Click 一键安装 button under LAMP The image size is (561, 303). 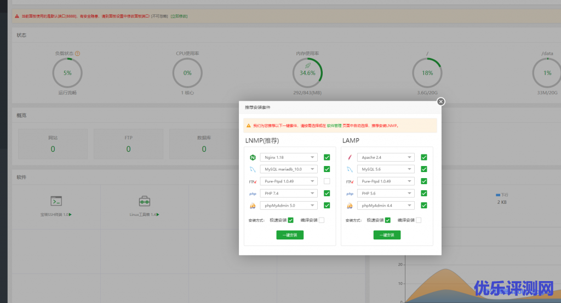coord(387,235)
